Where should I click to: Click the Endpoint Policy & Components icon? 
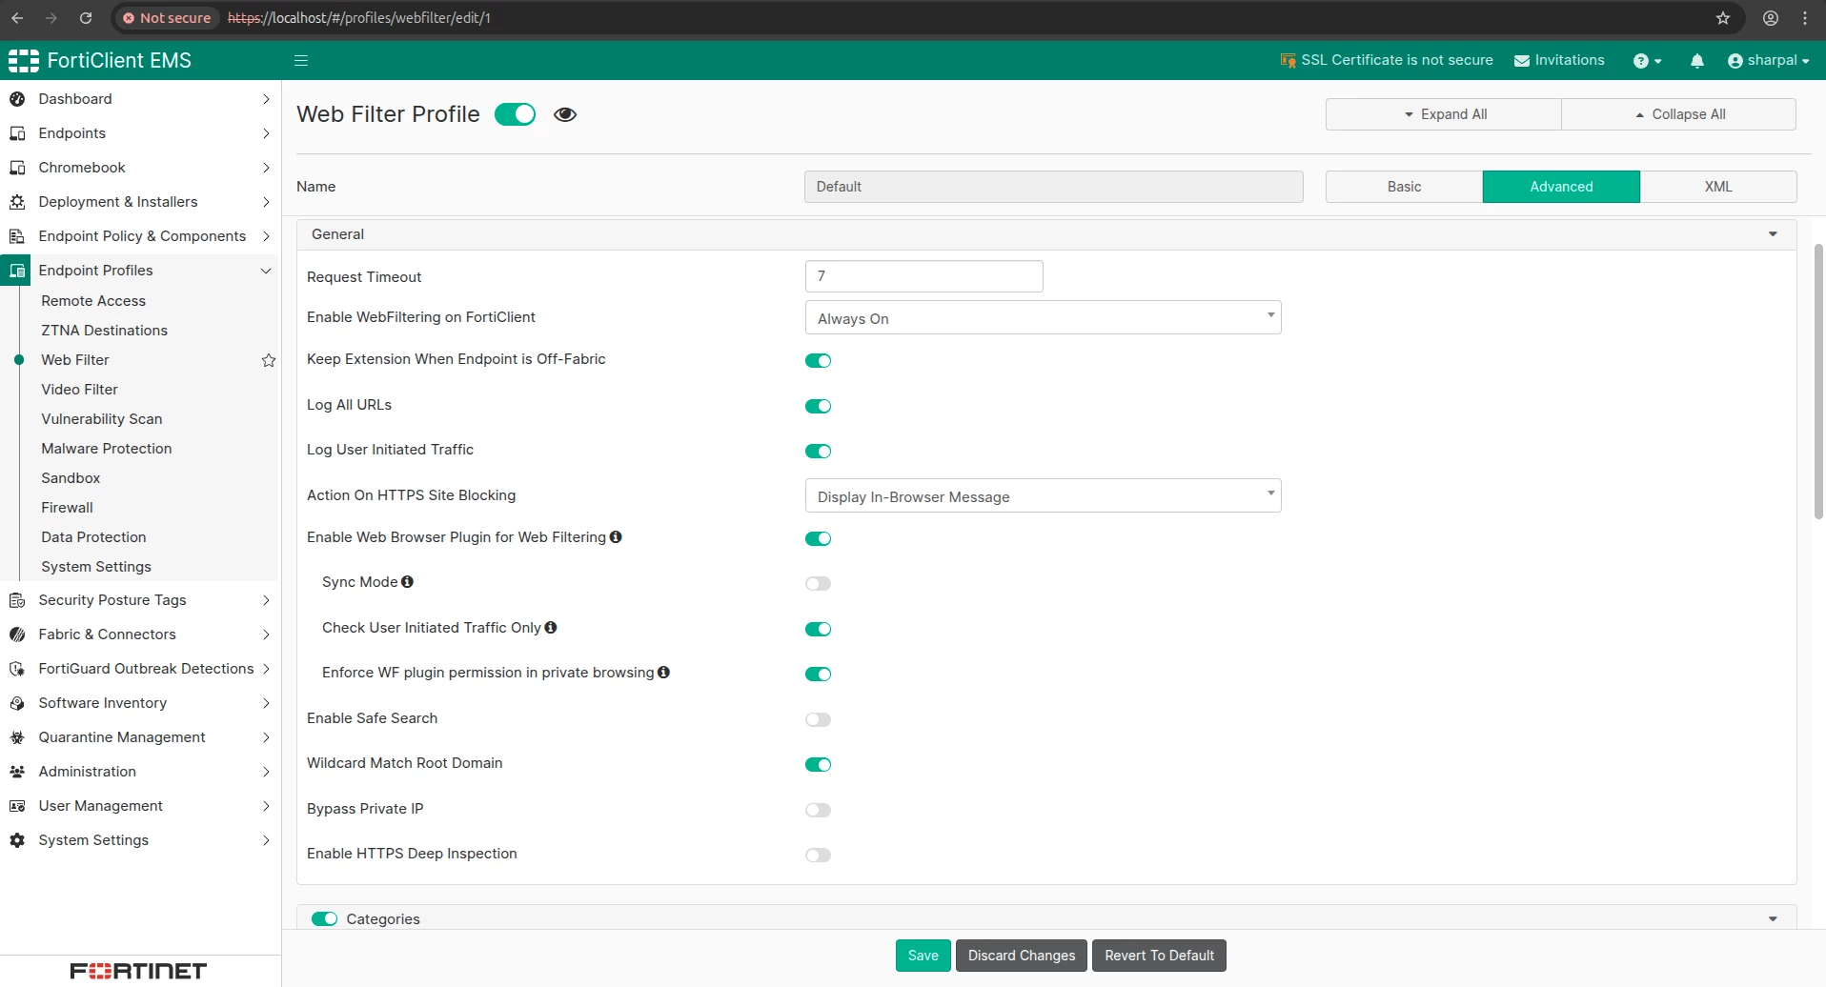point(17,236)
